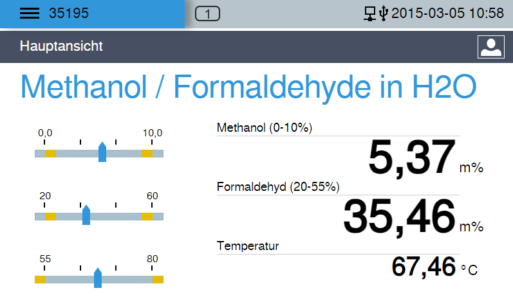Select the Hauptansicht view label
513x304 pixels.
click(61, 46)
